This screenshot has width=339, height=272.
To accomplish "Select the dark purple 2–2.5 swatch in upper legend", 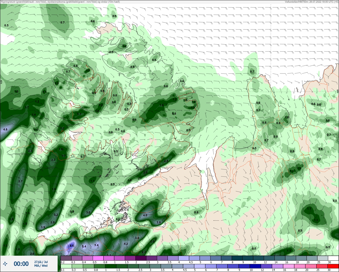I will [x=141, y=258].
